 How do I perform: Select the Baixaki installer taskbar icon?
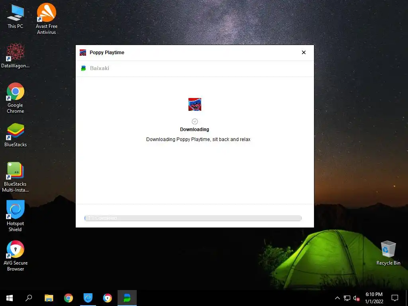click(127, 298)
